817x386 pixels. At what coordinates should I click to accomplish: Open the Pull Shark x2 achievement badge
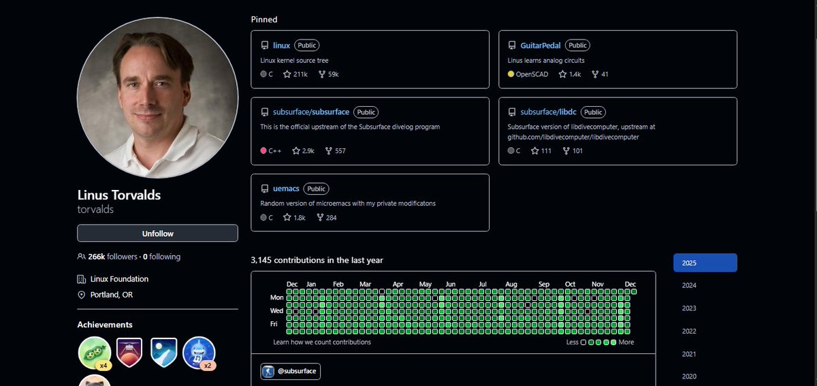199,353
